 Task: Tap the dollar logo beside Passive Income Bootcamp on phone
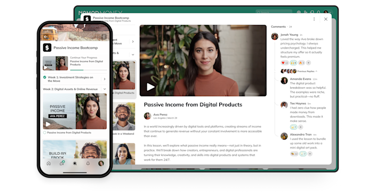click(x=47, y=48)
